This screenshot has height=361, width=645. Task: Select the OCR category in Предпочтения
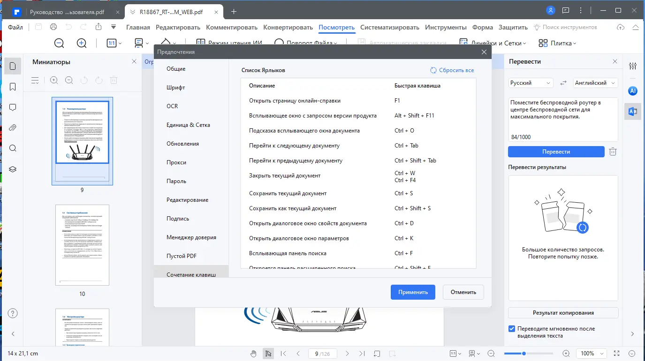click(172, 106)
